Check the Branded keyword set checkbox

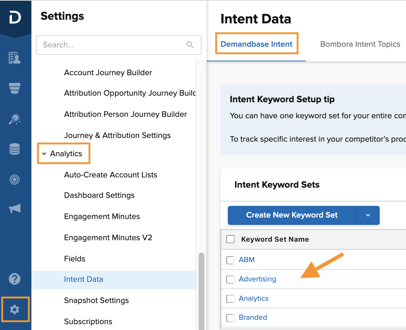click(x=230, y=318)
